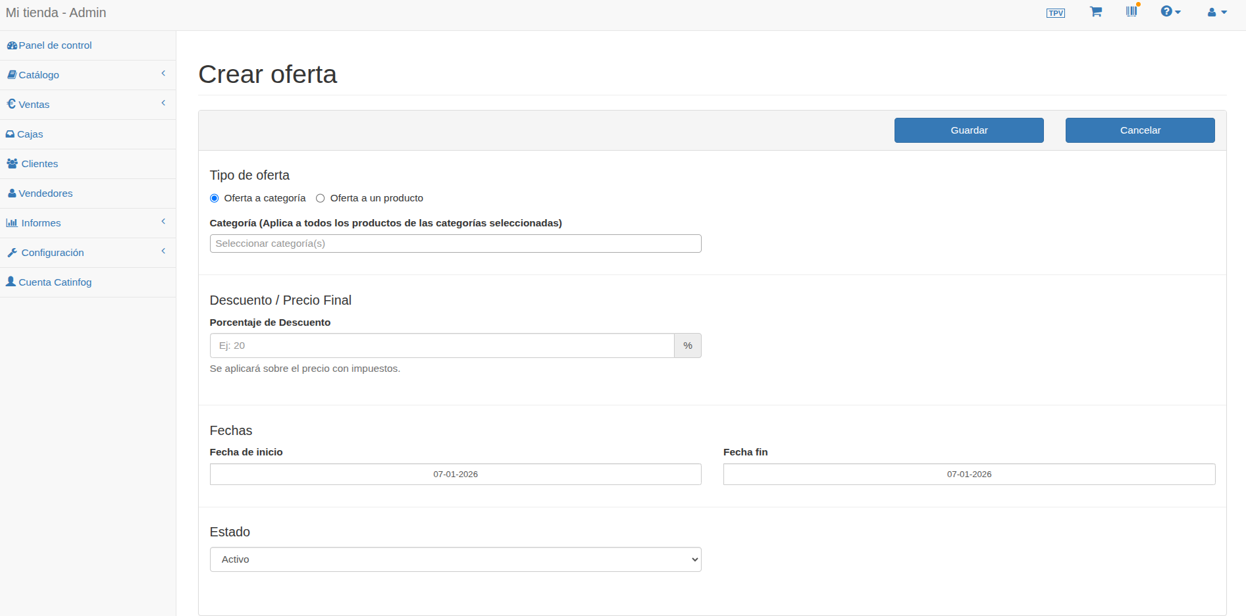Expand the Ventas sidebar submenu chevron
The height and width of the screenshot is (616, 1246).
(x=163, y=103)
